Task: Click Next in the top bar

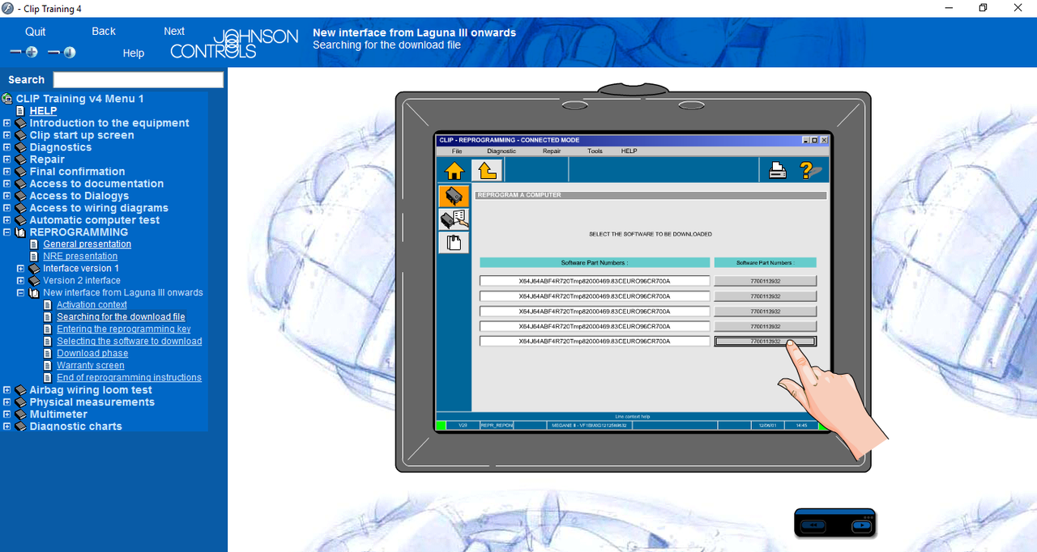Action: point(174,31)
